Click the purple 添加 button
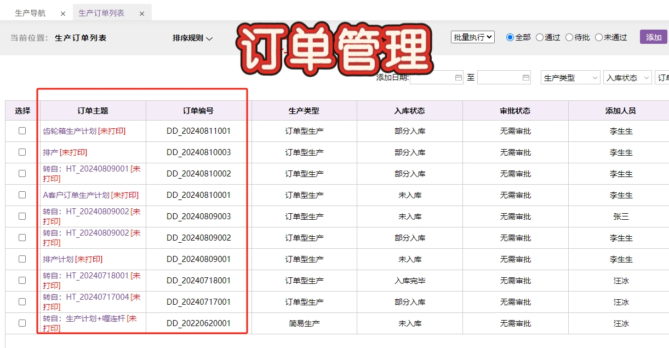 (654, 37)
